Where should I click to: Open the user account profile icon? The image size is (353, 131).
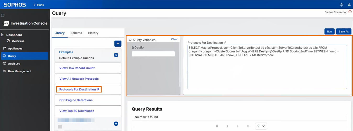(x=349, y=5)
